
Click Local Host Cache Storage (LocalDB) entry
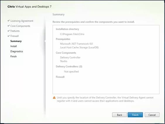(79, 47)
